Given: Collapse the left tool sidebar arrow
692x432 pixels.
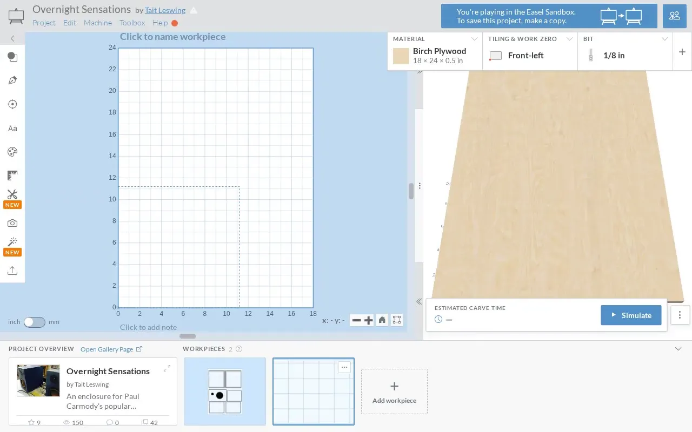Looking at the screenshot, I should tap(12, 38).
